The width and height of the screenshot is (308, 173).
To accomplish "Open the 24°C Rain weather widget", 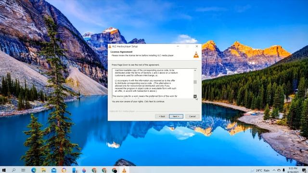I will (x=260, y=171).
